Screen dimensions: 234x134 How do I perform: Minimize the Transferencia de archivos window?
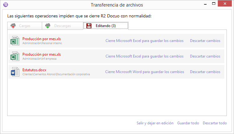click(x=205, y=4)
